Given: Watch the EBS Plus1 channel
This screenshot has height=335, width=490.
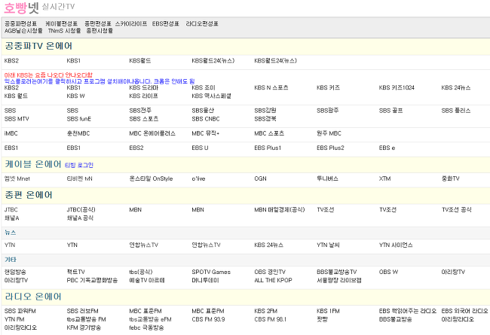Looking at the screenshot, I should pyautogui.click(x=268, y=148).
